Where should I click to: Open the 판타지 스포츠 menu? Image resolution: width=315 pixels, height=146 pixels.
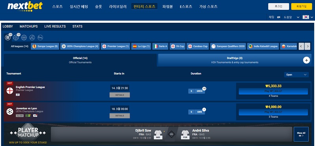145,6
